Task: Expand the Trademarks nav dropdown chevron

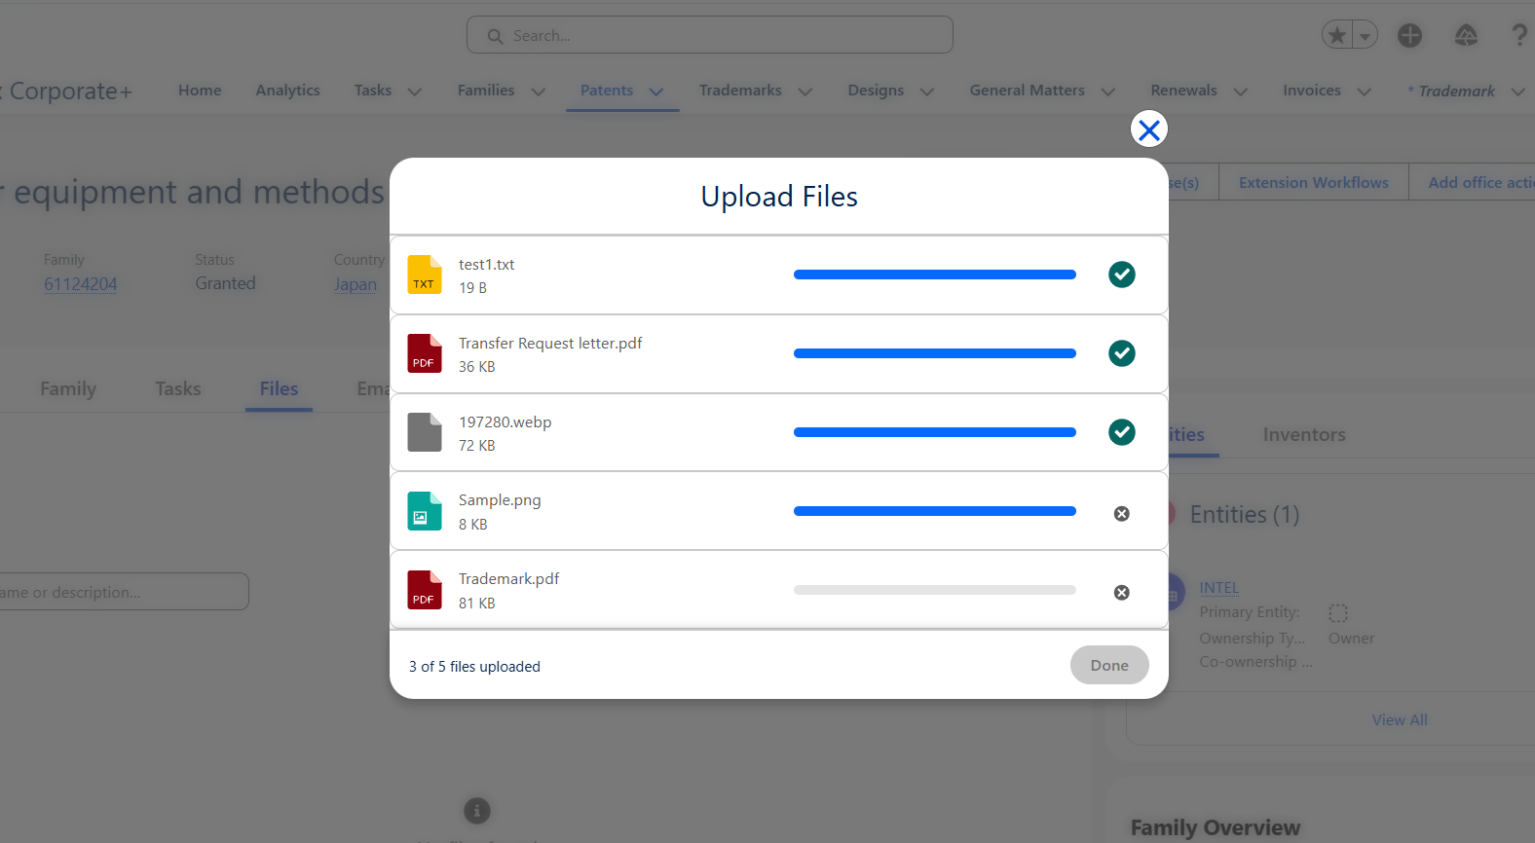Action: [x=805, y=92]
